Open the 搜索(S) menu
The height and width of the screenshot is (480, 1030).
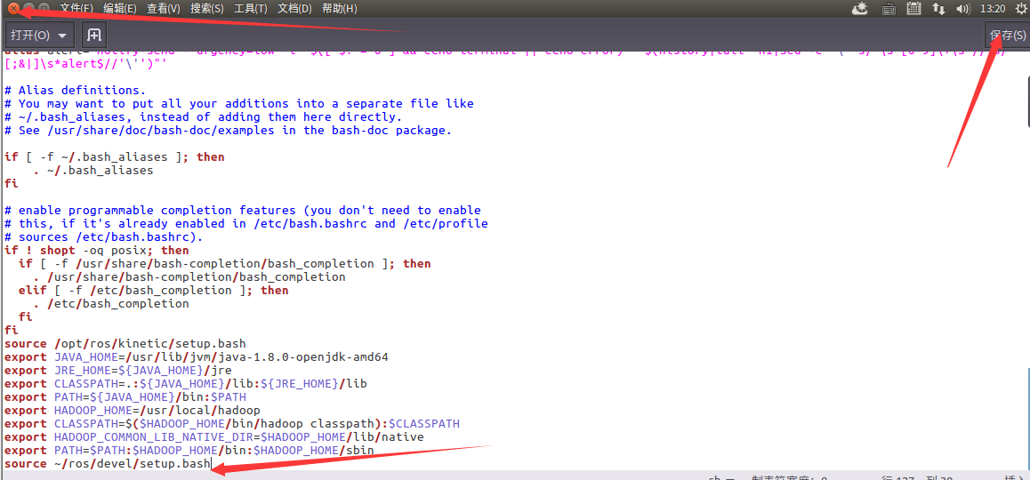tap(207, 9)
